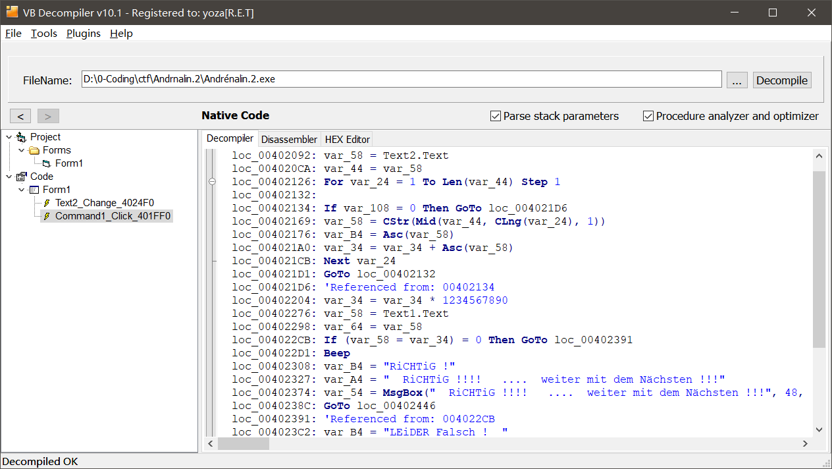Select the Code tree item label
This screenshot has height=469, width=832.
coord(41,177)
